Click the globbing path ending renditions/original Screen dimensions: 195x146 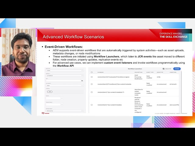point(113,77)
